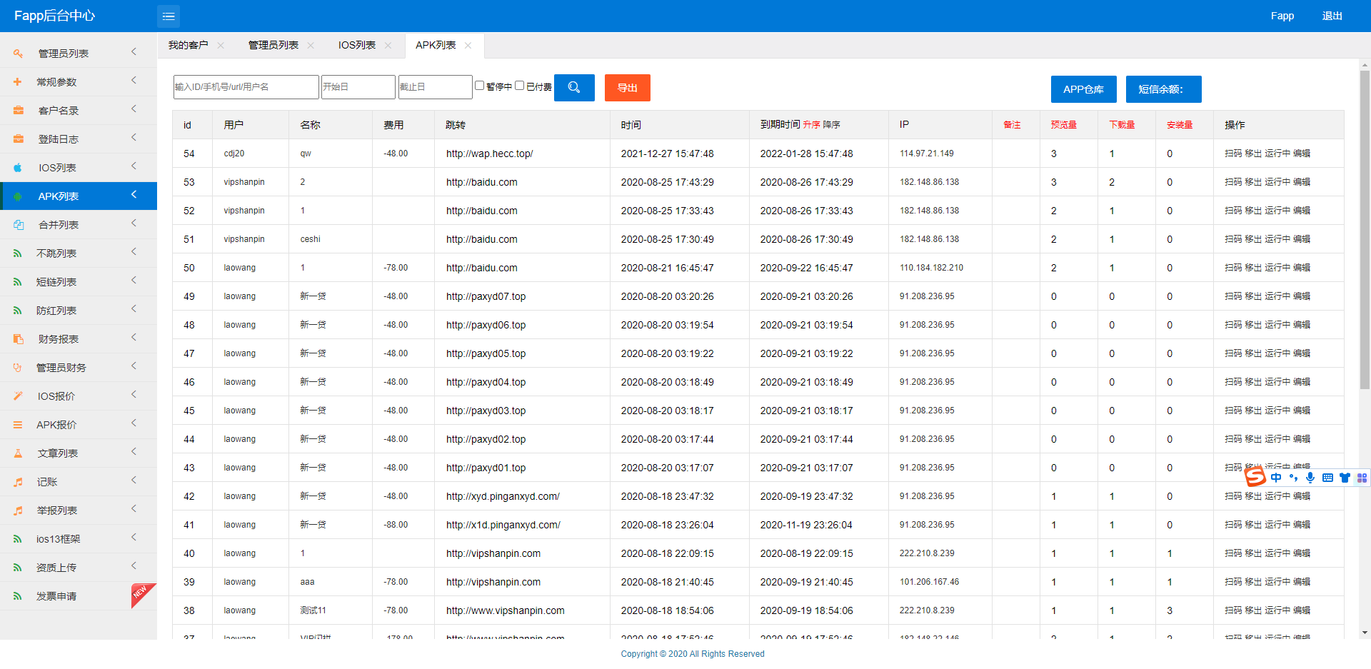Screen dimensions: 1371x669
Task: Check the 已付费 checkbox
Action: (x=520, y=86)
